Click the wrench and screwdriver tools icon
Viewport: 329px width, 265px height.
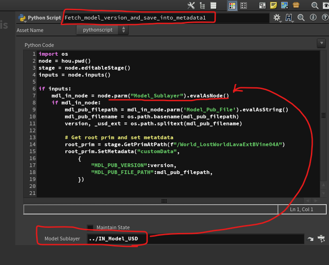191,6
